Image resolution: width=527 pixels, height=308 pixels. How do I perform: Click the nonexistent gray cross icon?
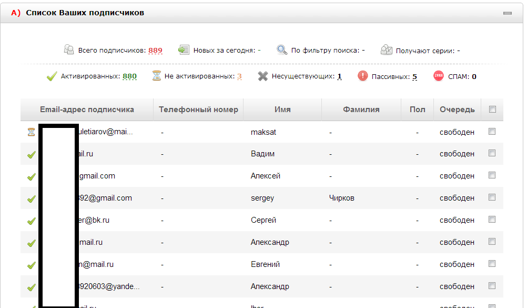[263, 76]
